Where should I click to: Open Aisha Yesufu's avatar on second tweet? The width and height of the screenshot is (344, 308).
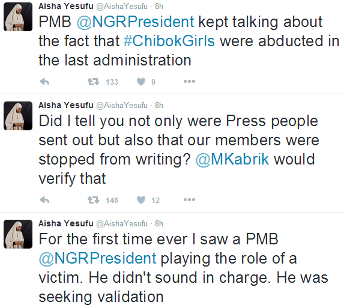[18, 116]
